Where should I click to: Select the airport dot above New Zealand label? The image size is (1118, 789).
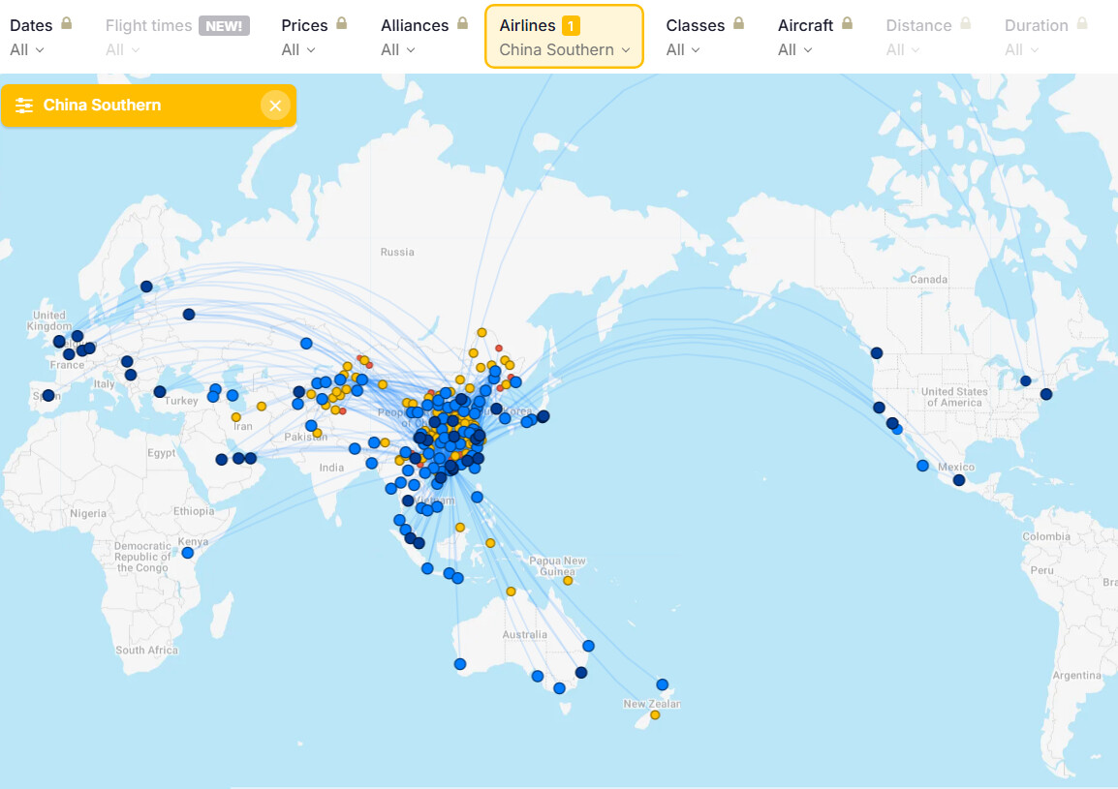click(663, 684)
